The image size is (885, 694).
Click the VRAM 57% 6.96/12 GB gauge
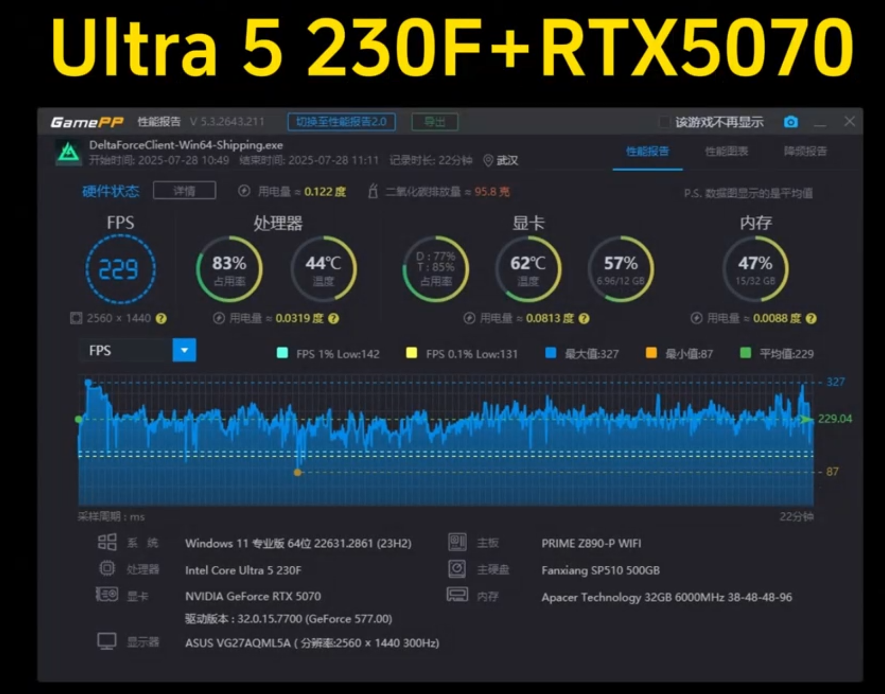pyautogui.click(x=621, y=269)
